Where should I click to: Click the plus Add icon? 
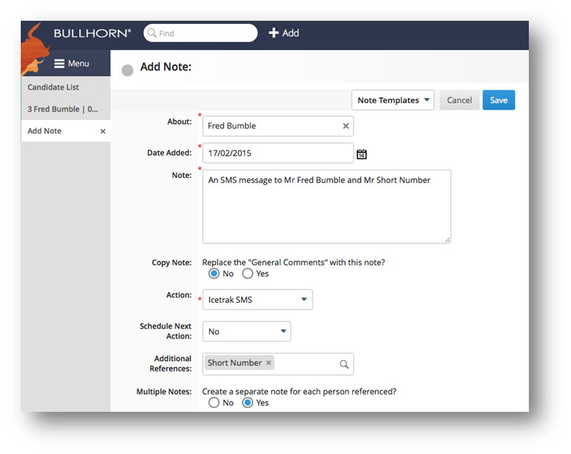pos(274,33)
